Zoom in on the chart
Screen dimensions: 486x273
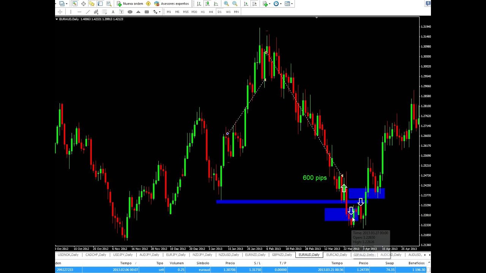[226, 4]
